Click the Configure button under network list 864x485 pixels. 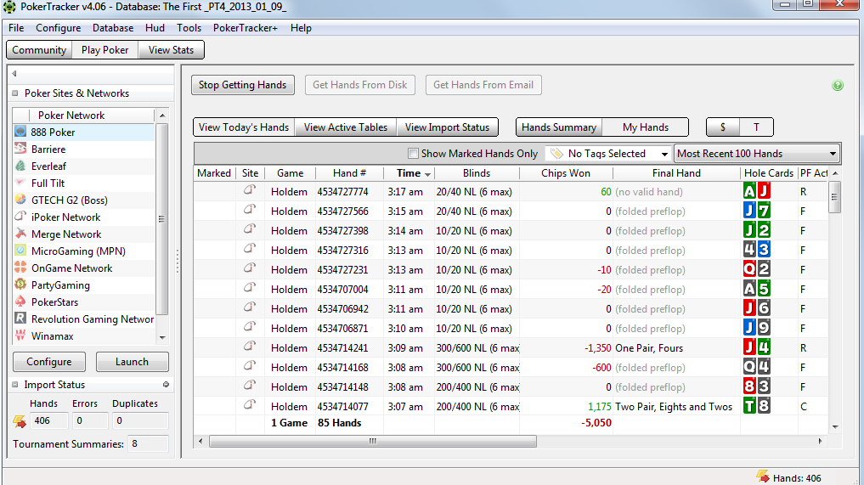49,362
